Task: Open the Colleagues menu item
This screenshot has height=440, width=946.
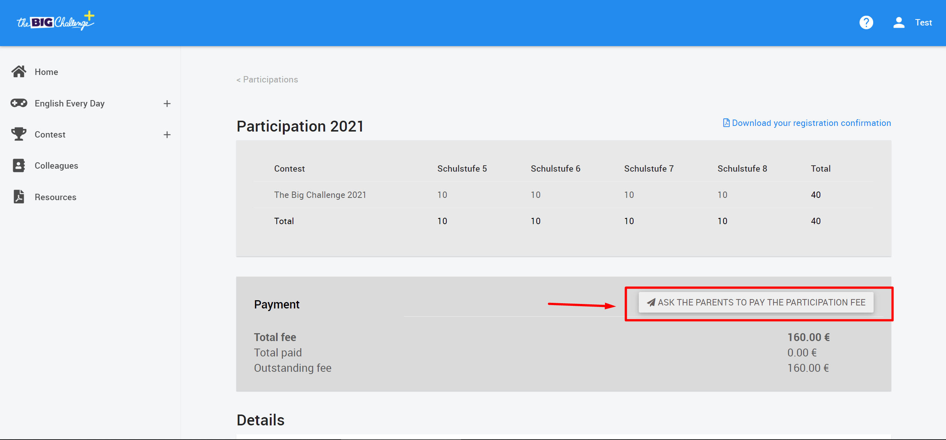Action: coord(56,166)
